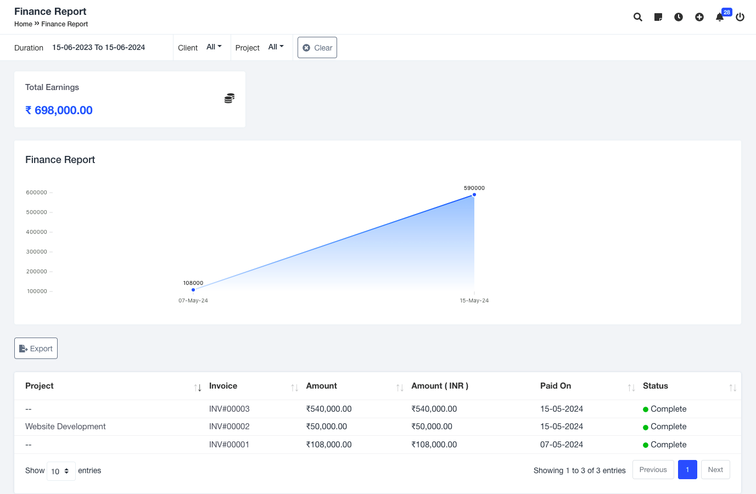Click the power logout icon
The height and width of the screenshot is (494, 756).
tap(740, 17)
